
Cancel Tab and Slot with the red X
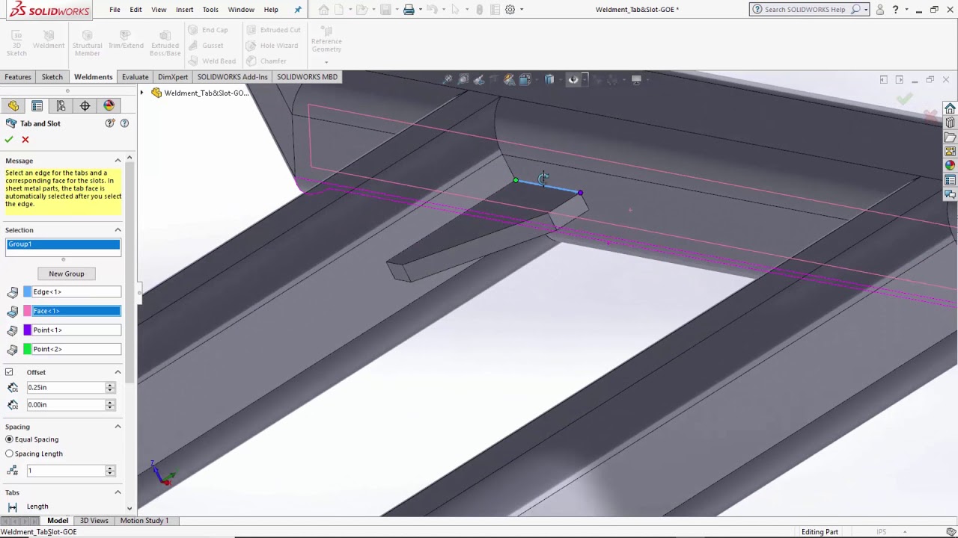pos(25,140)
